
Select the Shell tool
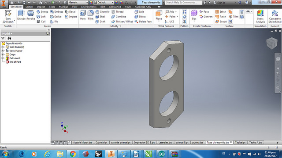[100, 17]
